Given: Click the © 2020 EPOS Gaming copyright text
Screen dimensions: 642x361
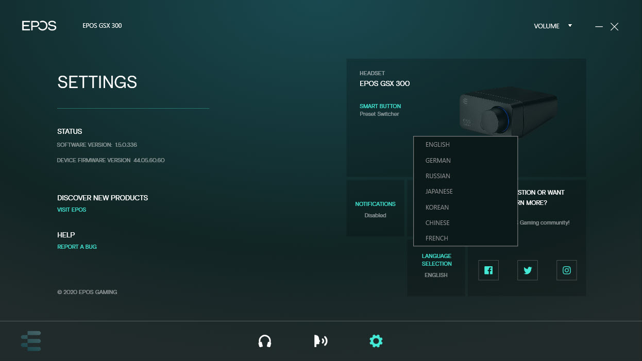Looking at the screenshot, I should [87, 292].
